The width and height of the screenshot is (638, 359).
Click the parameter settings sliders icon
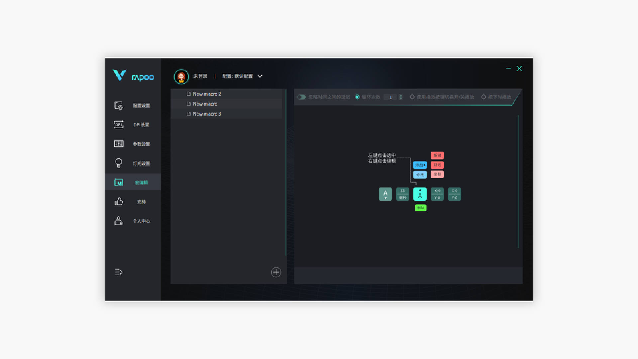click(119, 144)
